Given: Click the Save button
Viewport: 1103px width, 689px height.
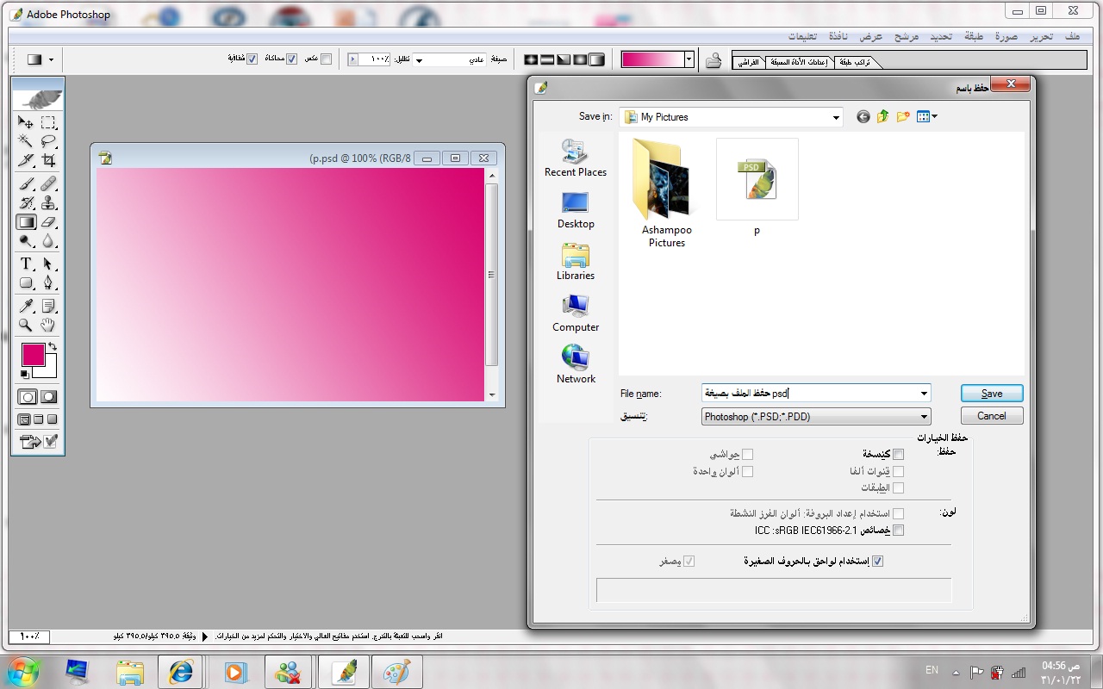Looking at the screenshot, I should point(992,394).
